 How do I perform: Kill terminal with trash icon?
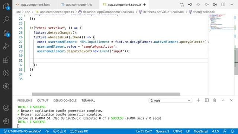pos(215,100)
